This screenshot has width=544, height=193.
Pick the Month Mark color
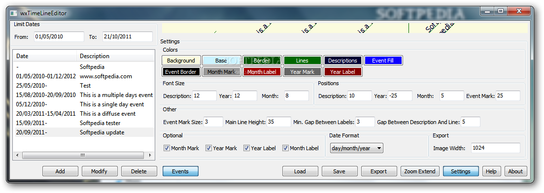click(221, 72)
